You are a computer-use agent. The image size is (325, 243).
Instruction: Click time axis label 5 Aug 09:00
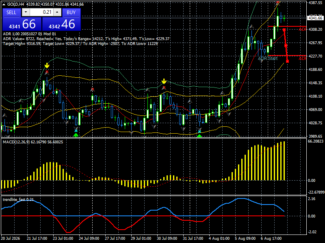tap(245, 239)
